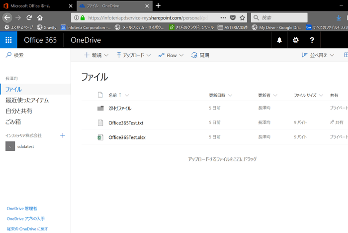Bookmark this page with the star icon

tap(243, 17)
